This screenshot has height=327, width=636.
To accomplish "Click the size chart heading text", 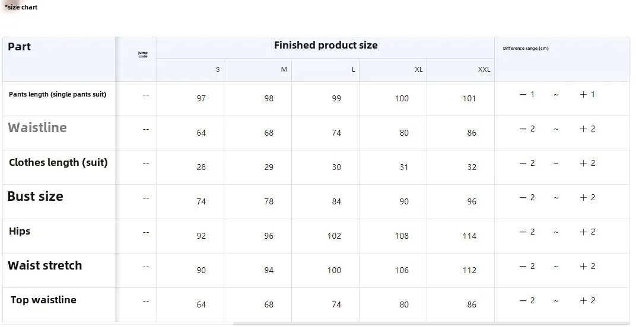I will [21, 7].
